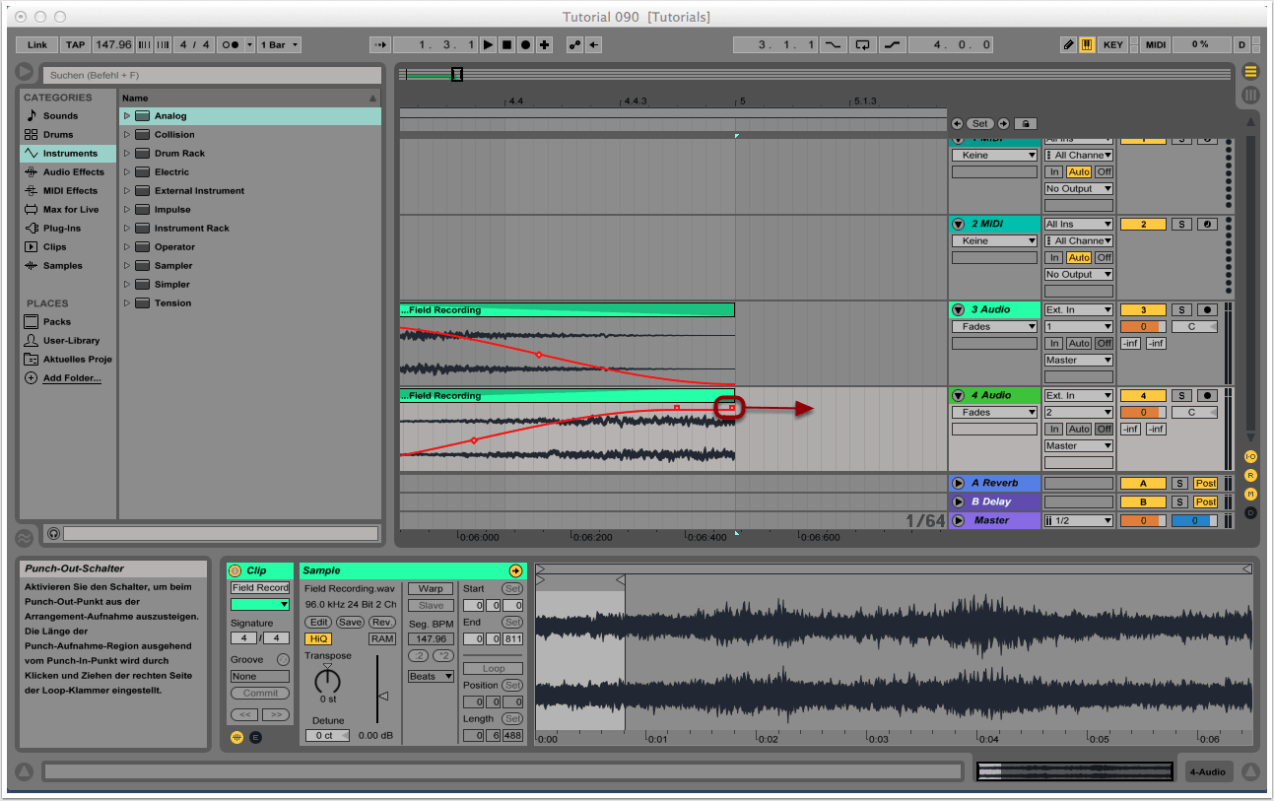Click the sample gain slider

pos(382,697)
